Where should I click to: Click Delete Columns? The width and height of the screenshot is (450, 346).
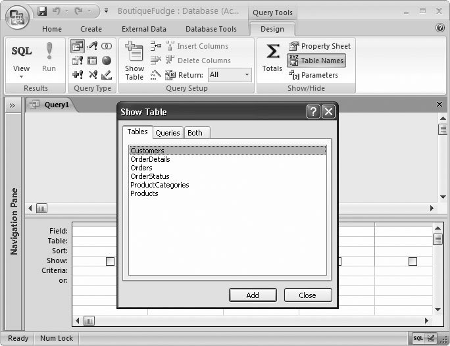tap(198, 61)
